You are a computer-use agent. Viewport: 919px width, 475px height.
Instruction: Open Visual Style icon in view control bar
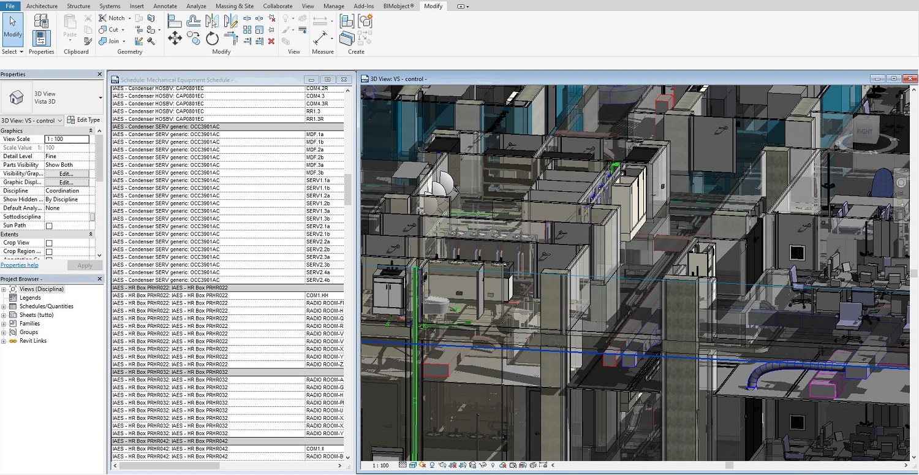(x=412, y=465)
